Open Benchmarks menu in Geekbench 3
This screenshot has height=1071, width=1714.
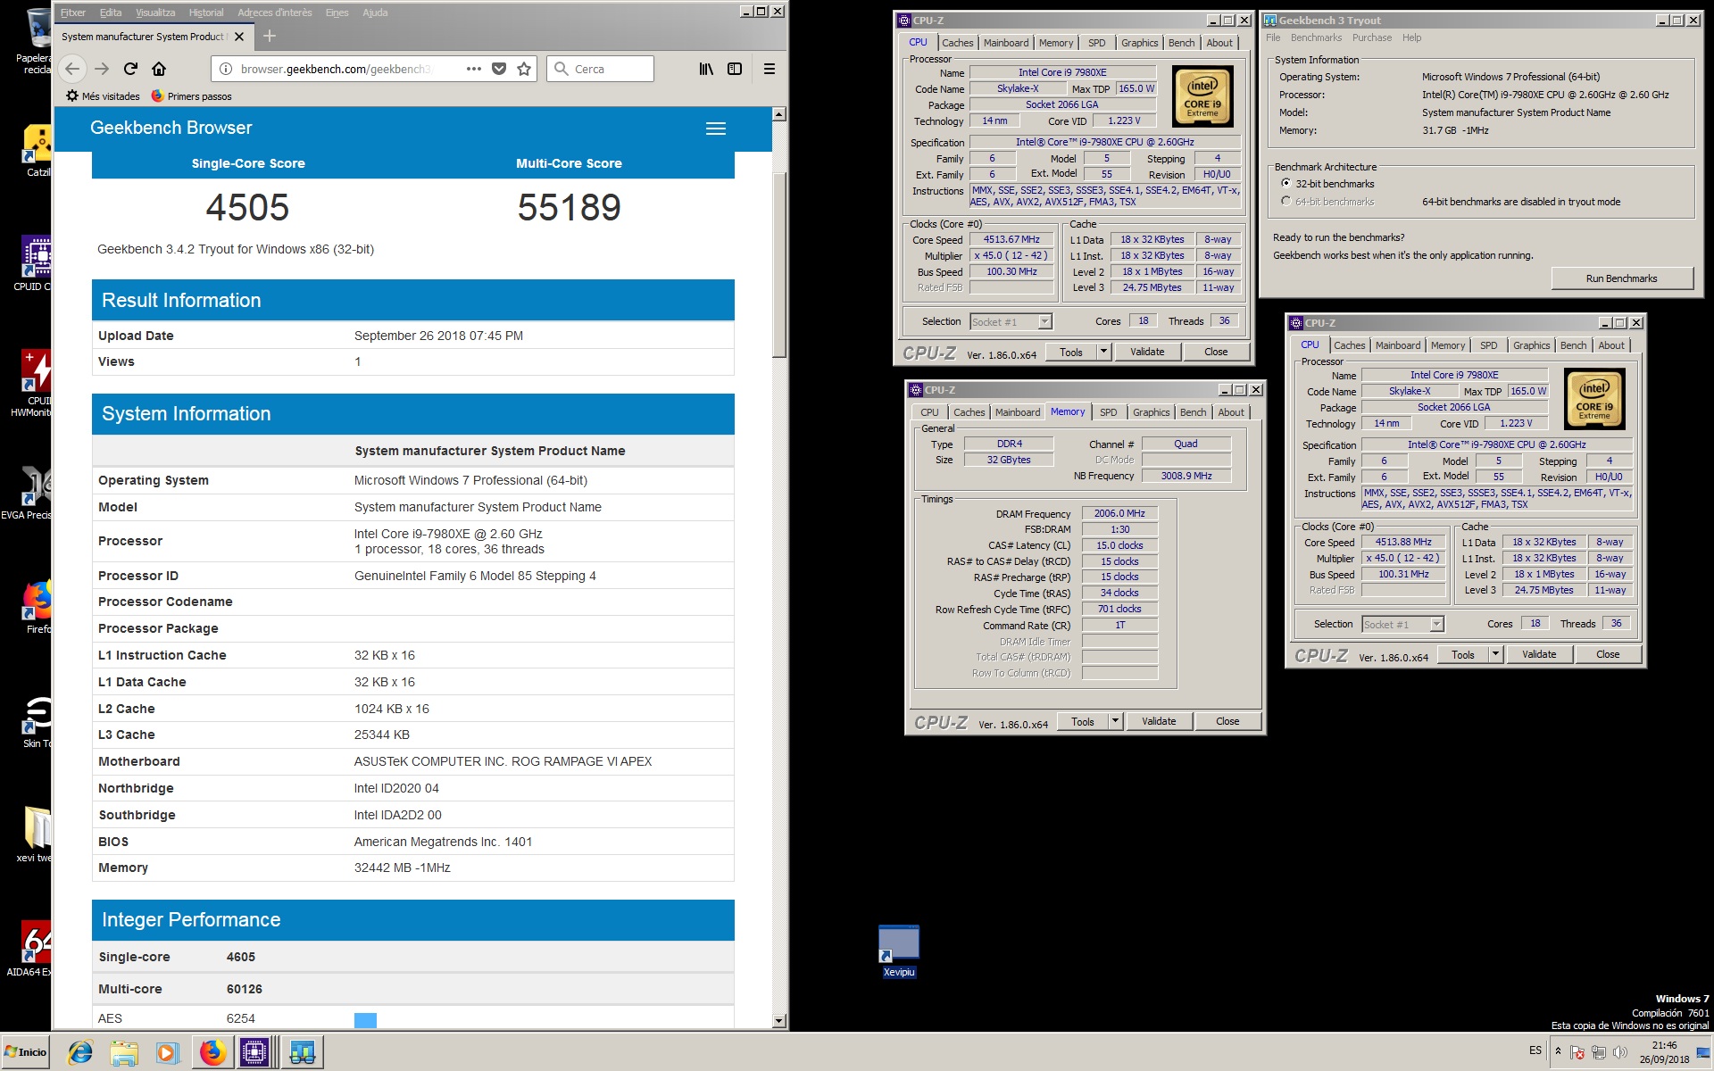click(x=1316, y=37)
